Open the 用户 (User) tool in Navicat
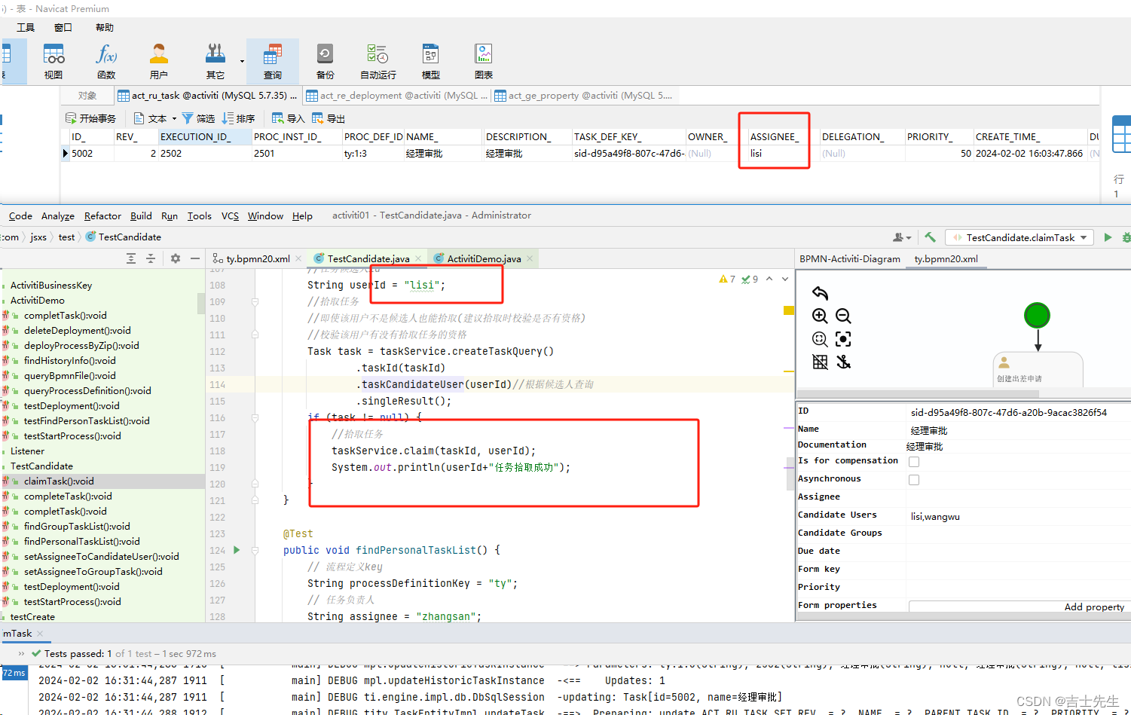 click(159, 61)
